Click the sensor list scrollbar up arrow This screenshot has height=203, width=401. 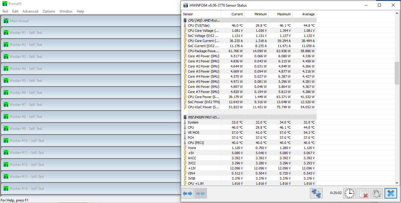[397, 14]
